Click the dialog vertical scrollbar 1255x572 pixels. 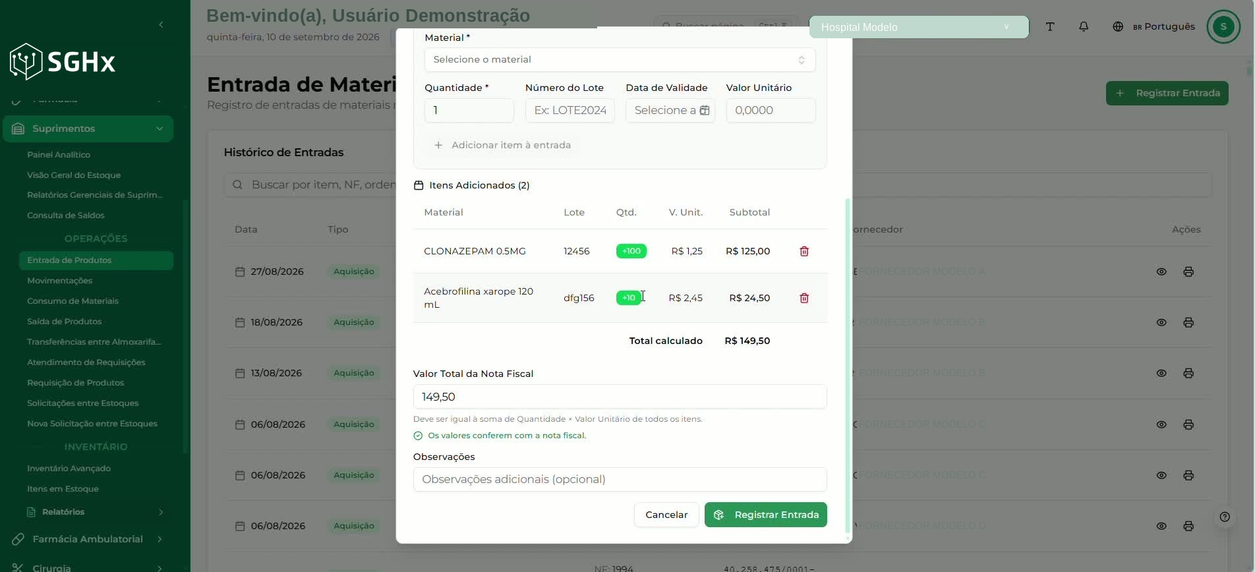point(848,366)
